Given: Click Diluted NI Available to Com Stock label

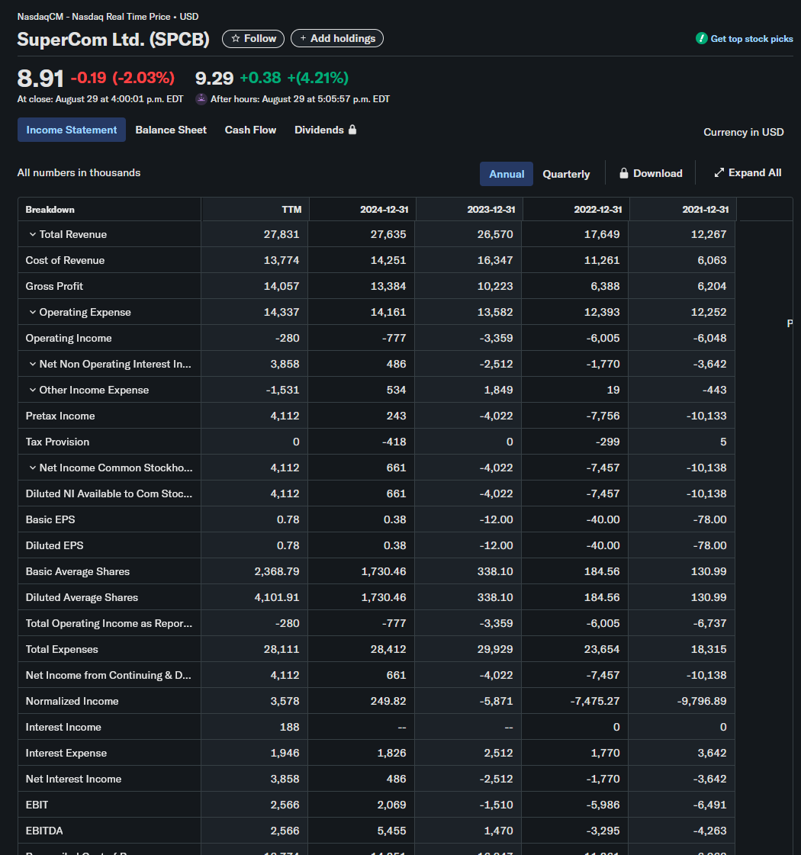Looking at the screenshot, I should point(109,493).
